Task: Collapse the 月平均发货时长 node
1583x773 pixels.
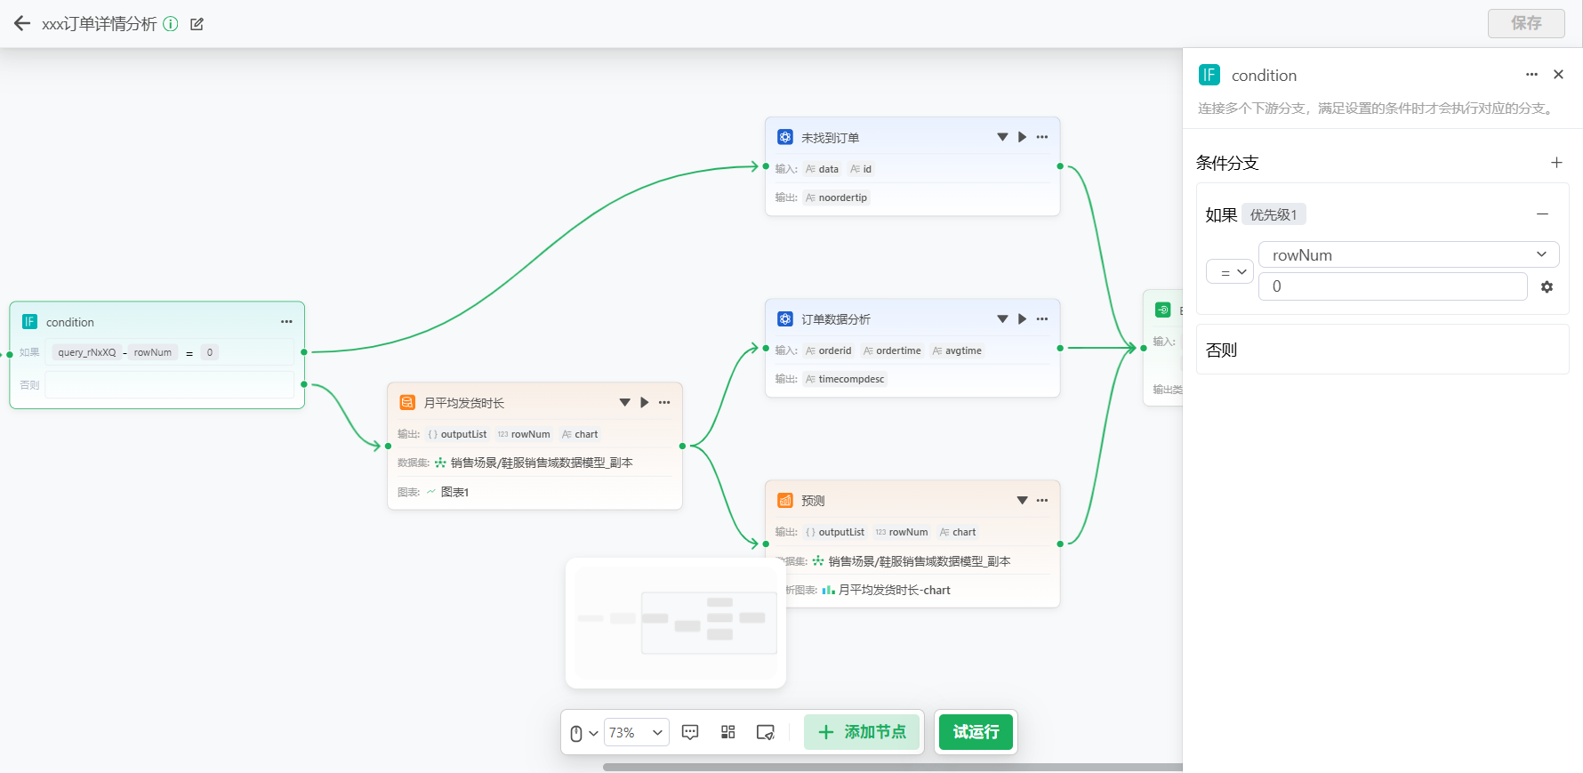Action: pos(624,403)
